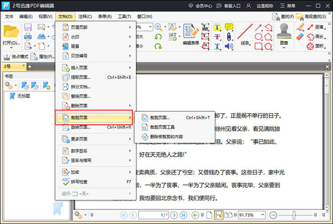Click the 高级查找(S) button
Screen dimensions: 333x224
coord(311,16)
